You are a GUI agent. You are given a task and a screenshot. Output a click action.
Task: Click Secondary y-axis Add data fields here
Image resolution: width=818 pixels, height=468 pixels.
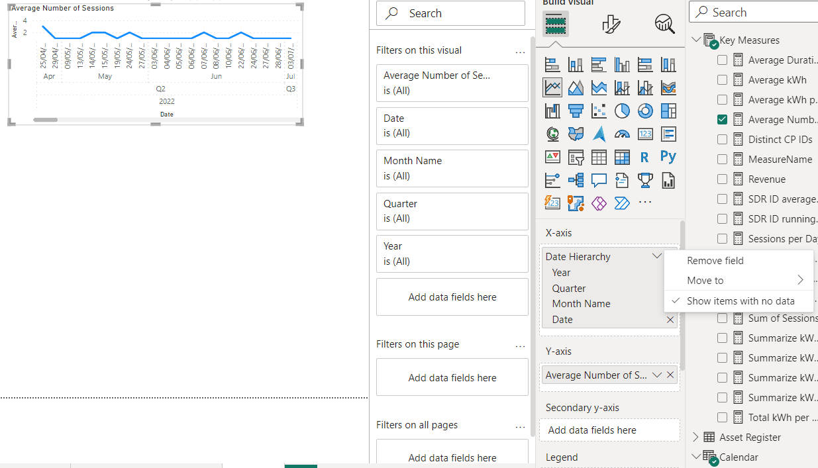point(610,430)
